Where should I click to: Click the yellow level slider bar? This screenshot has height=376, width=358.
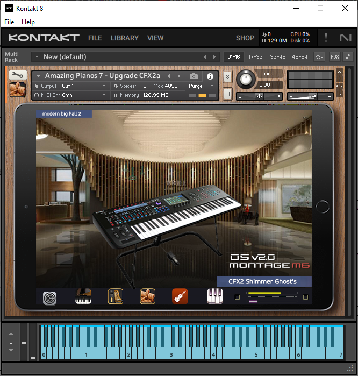272,293
